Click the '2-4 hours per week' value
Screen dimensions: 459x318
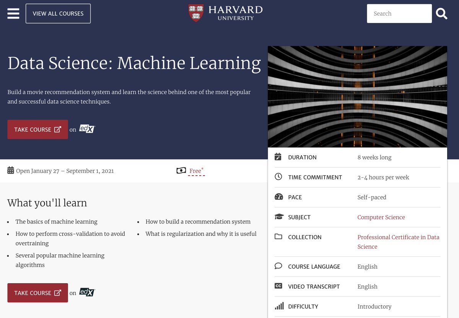click(x=383, y=177)
